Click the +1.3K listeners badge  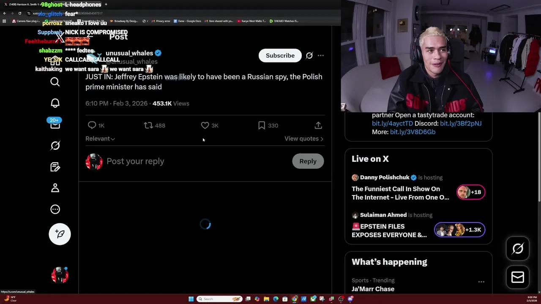[x=459, y=230]
